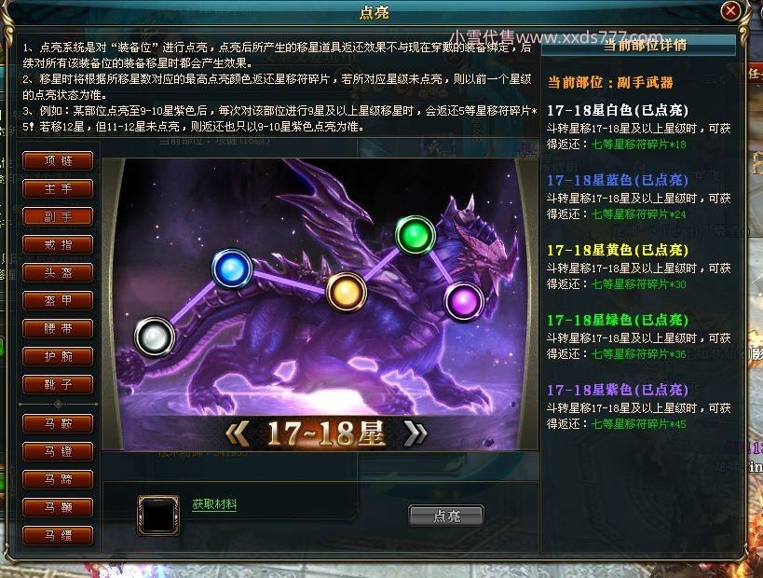The width and height of the screenshot is (763, 578).
Task: Close the 点亮 window with the red X
Action: click(x=730, y=10)
